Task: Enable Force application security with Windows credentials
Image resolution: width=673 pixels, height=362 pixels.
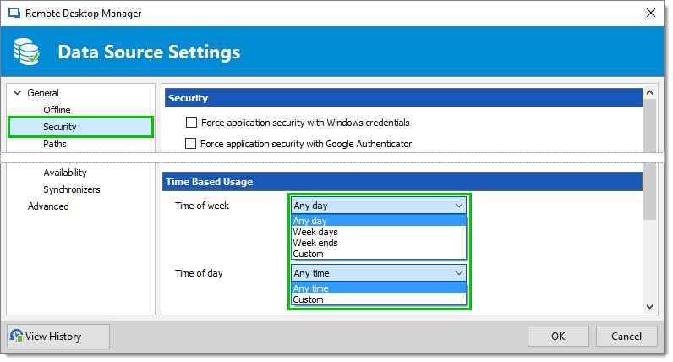Action: tap(191, 123)
